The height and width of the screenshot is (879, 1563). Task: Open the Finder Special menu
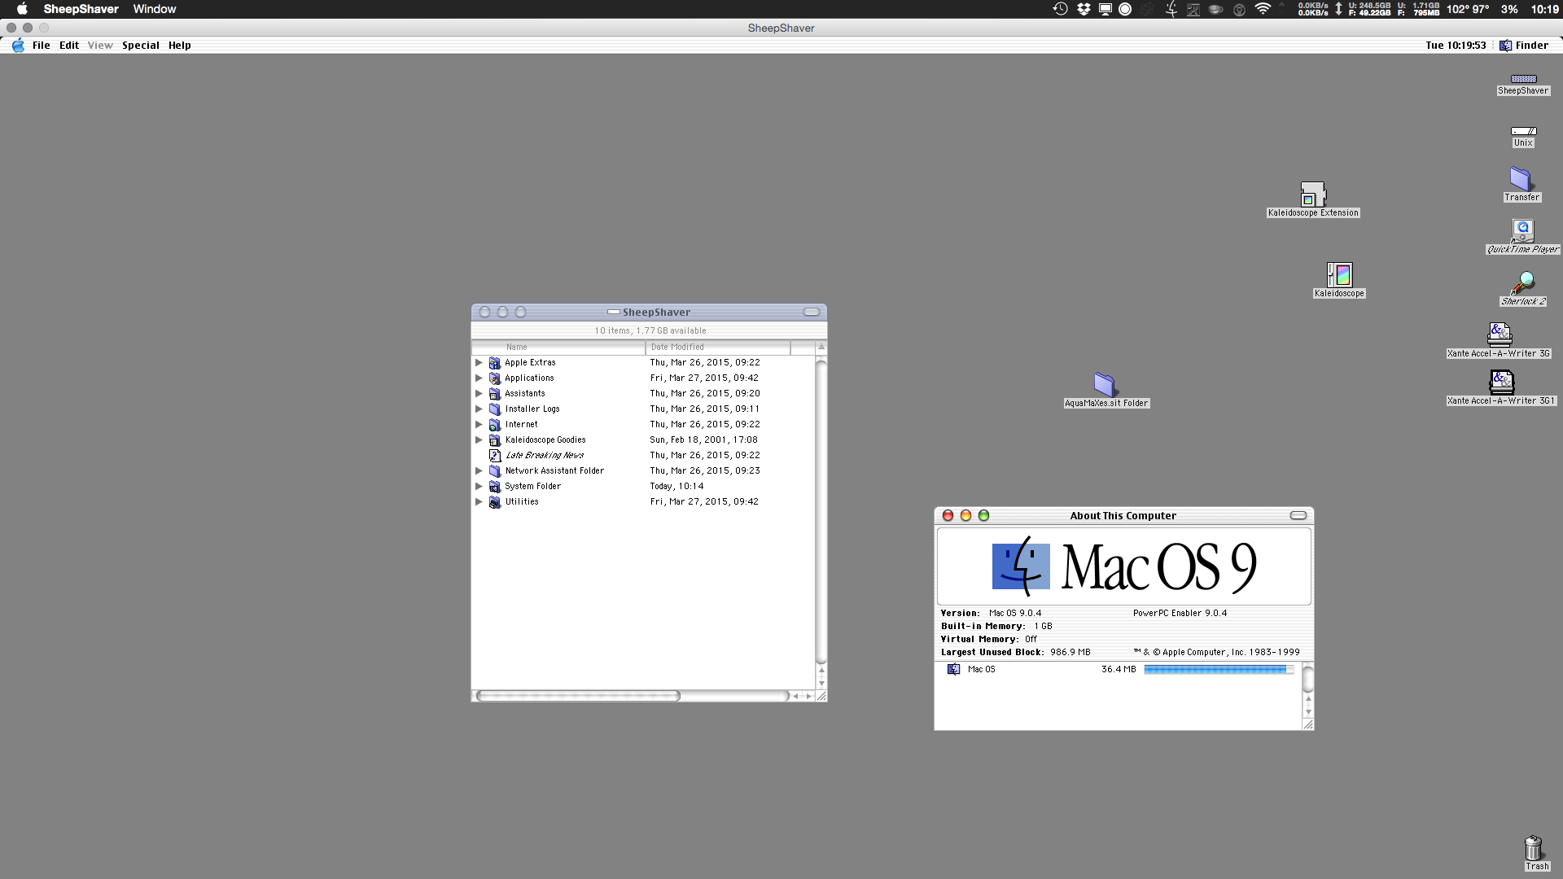click(x=141, y=46)
